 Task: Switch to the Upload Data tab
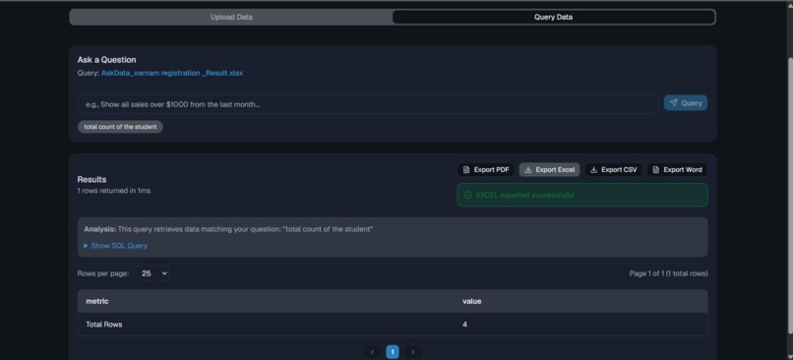pos(231,17)
